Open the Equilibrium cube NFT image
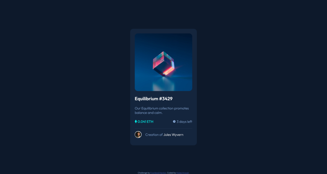 point(163,62)
